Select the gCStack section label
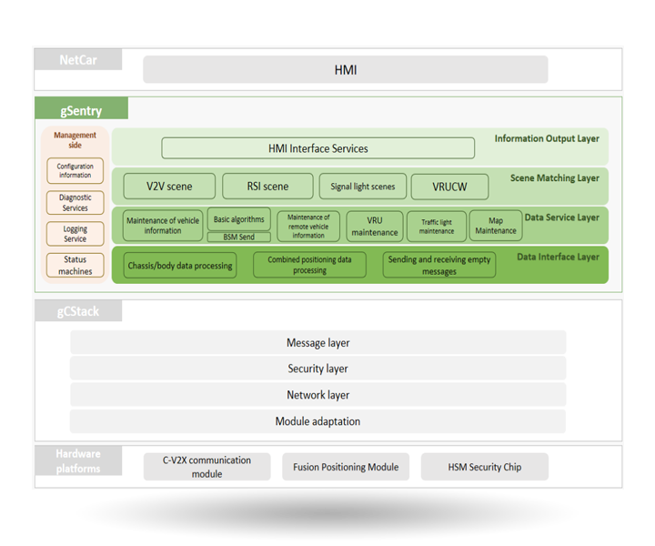 coord(78,311)
